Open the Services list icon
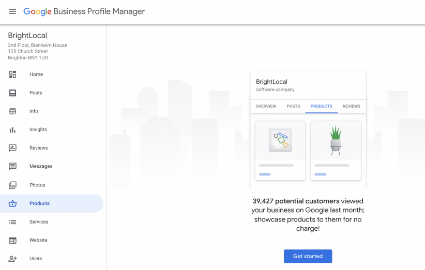 [12, 222]
